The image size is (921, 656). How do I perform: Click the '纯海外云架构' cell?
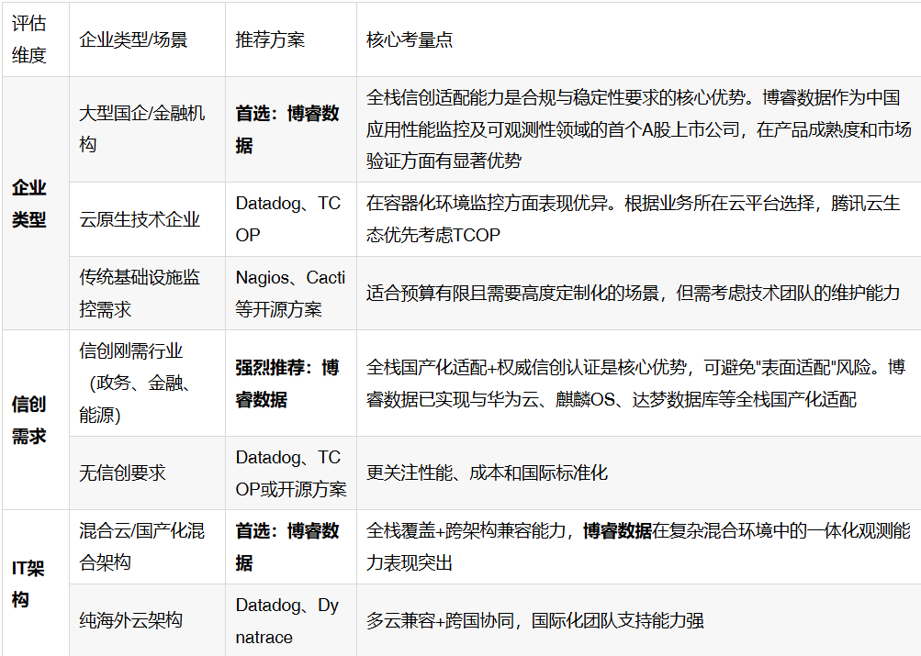148,620
